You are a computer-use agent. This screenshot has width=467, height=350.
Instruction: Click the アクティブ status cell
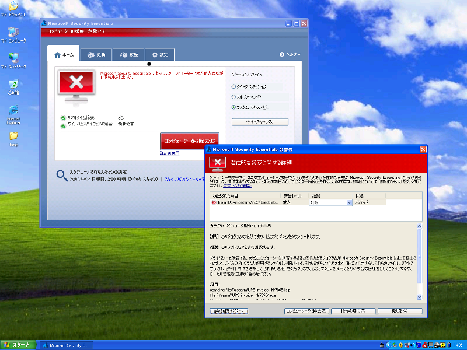[x=370, y=202]
